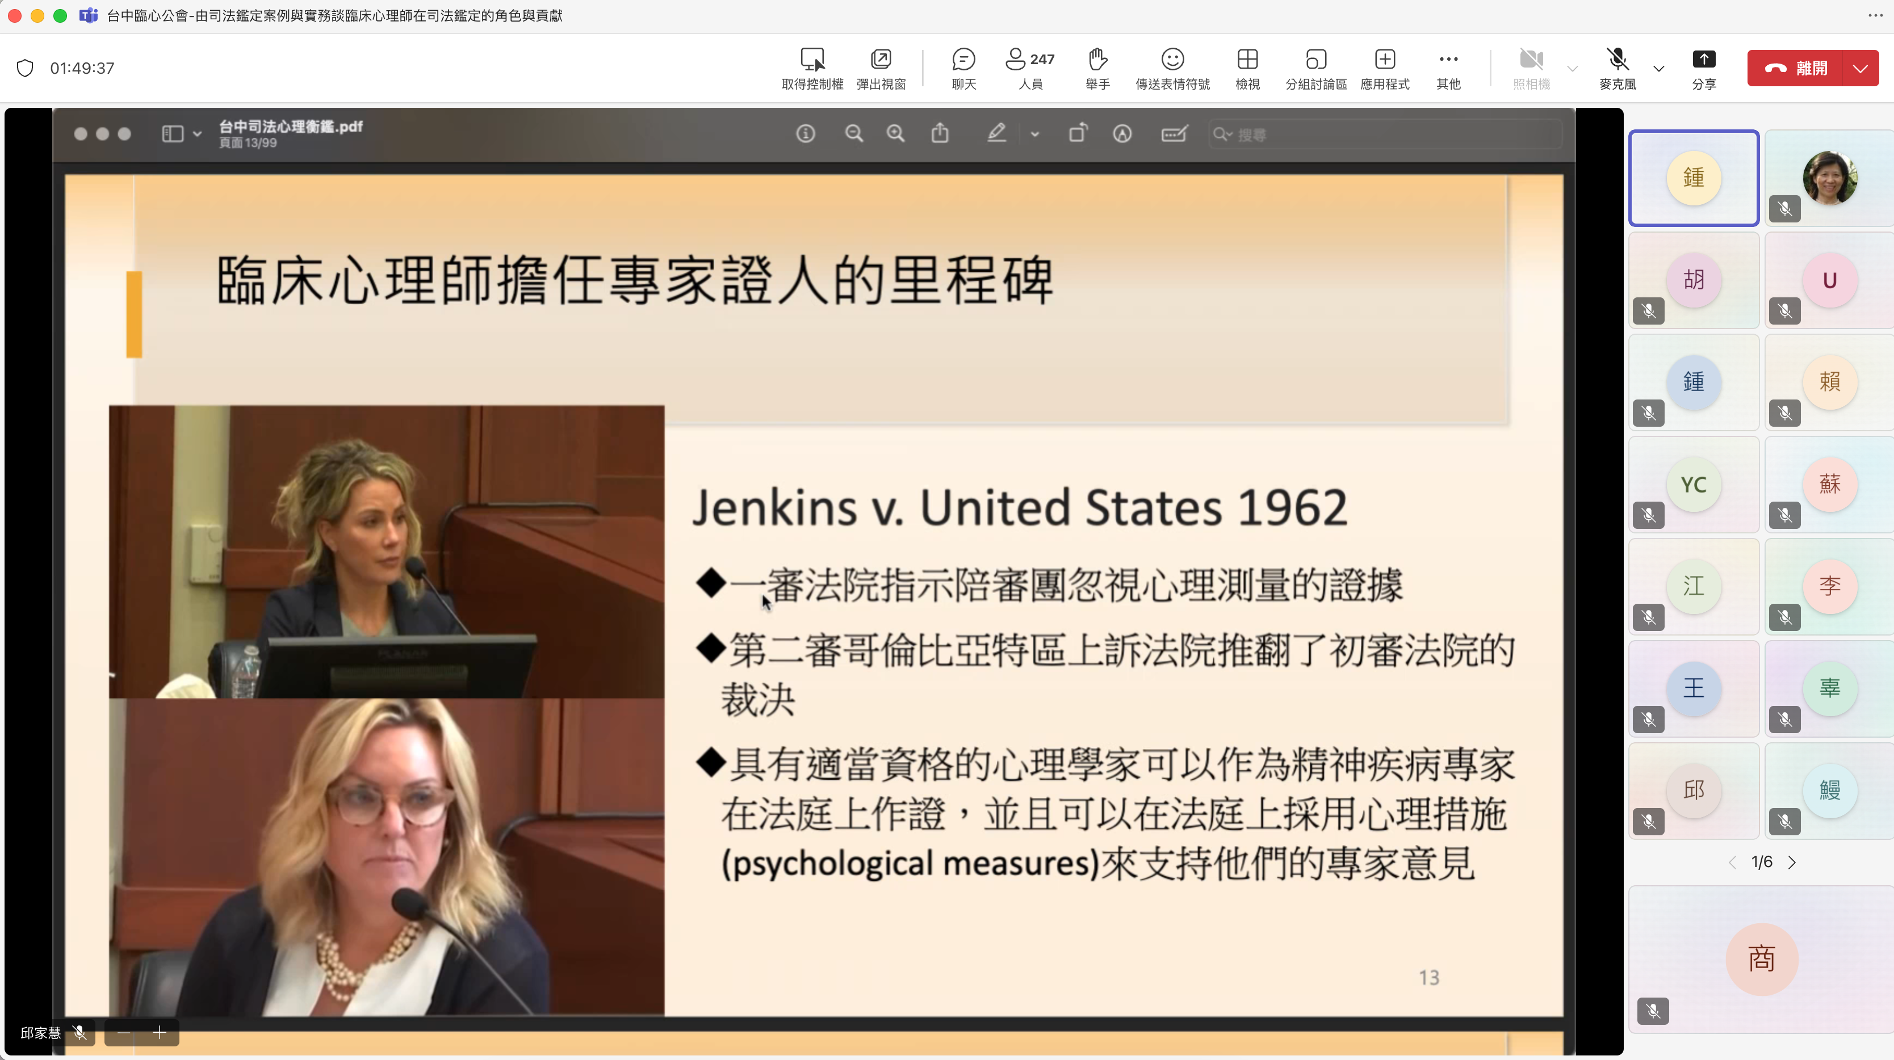1894x1060 pixels.
Task: Open the 彈出視窗 pop-out window button
Action: pos(880,68)
